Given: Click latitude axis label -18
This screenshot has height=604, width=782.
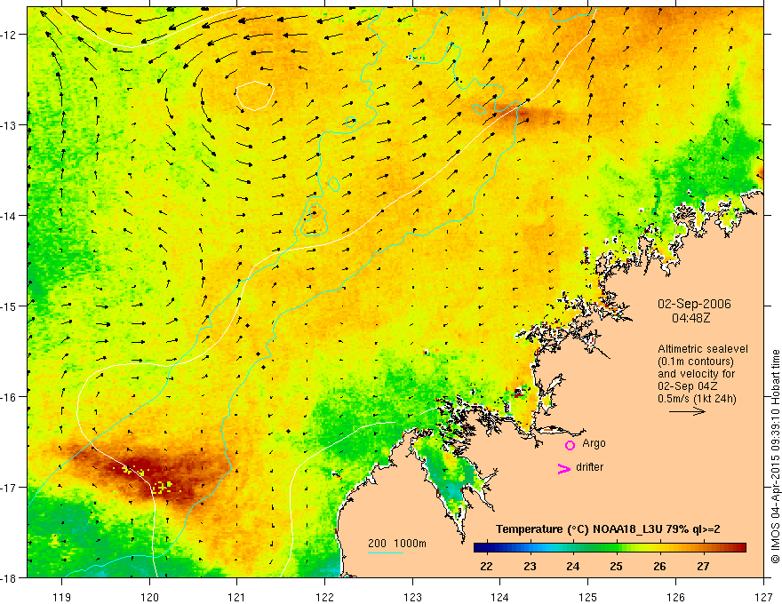Looking at the screenshot, I should point(10,578).
